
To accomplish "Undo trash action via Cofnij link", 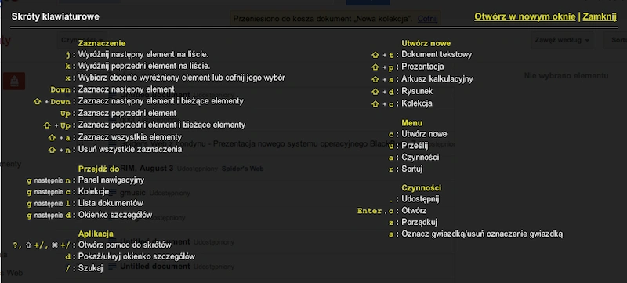I will point(427,19).
